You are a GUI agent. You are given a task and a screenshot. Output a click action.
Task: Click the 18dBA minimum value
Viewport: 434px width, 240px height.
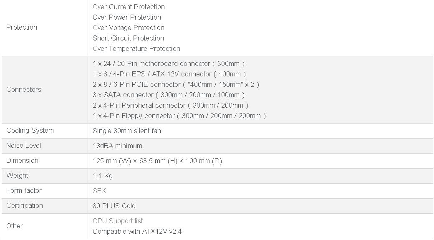click(x=117, y=146)
